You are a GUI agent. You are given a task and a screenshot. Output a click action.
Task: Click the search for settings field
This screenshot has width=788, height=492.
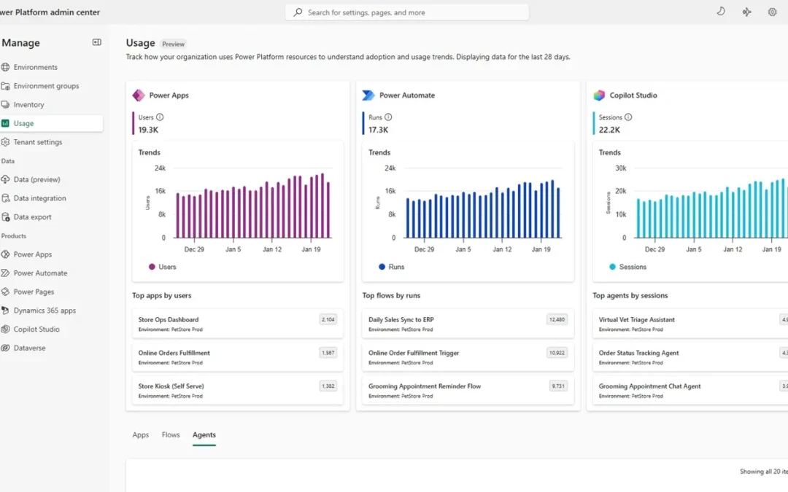tap(407, 12)
